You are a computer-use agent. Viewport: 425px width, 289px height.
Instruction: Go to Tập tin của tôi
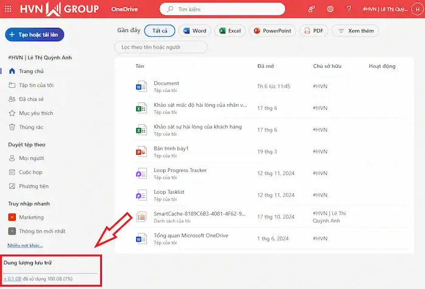click(36, 85)
